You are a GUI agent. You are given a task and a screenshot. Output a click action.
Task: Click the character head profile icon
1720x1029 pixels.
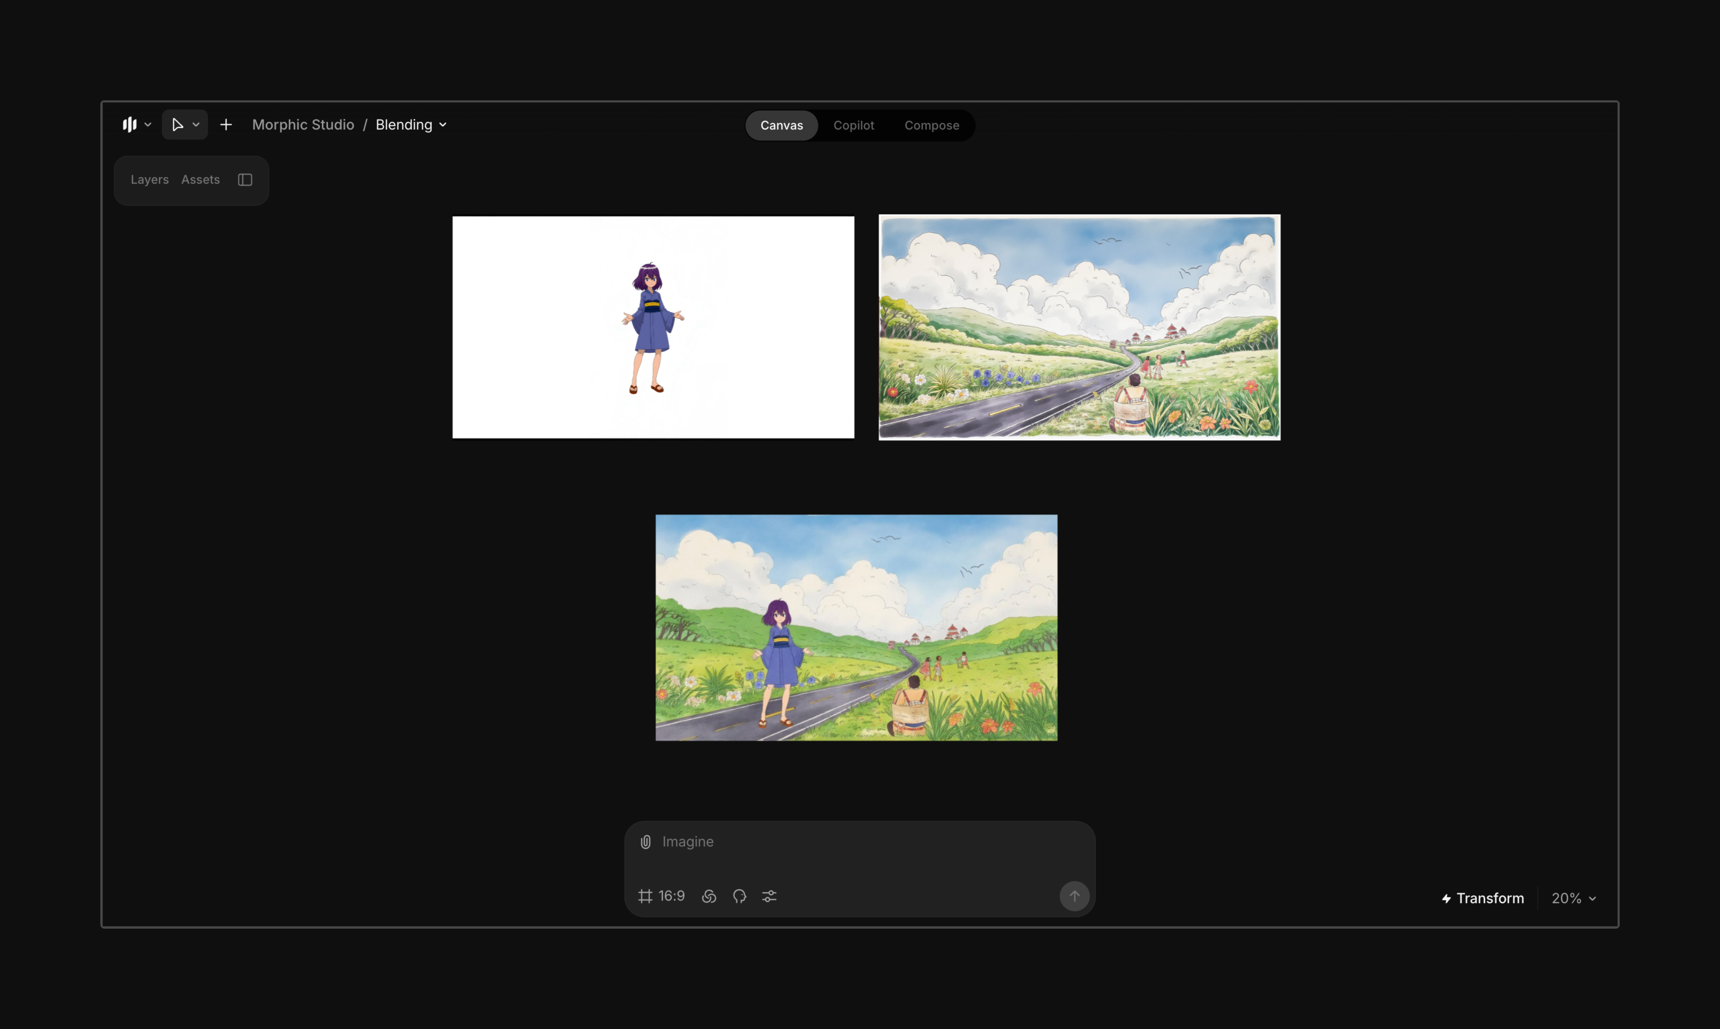739,897
